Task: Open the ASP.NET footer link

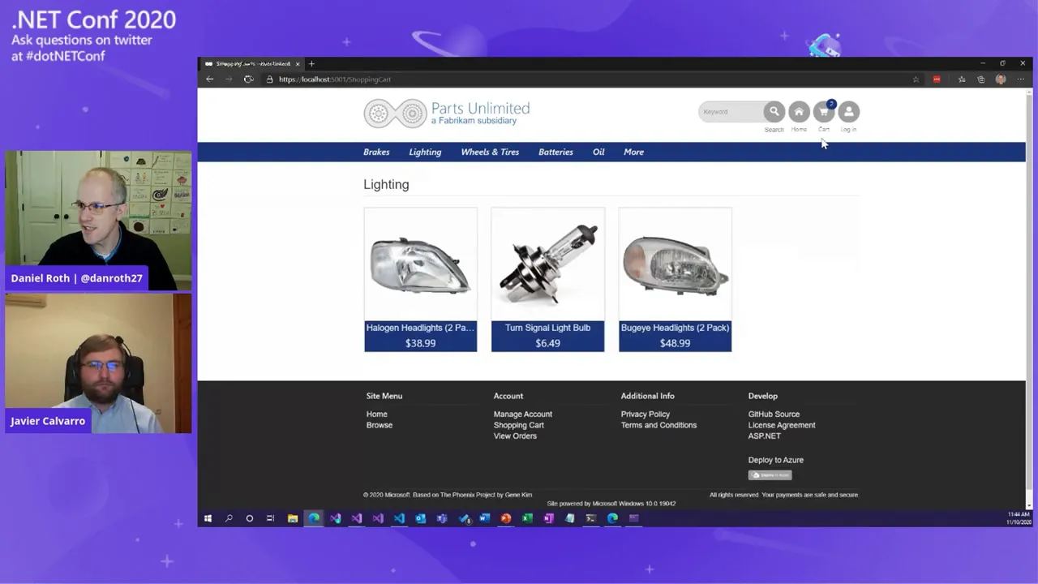Action: (x=764, y=436)
